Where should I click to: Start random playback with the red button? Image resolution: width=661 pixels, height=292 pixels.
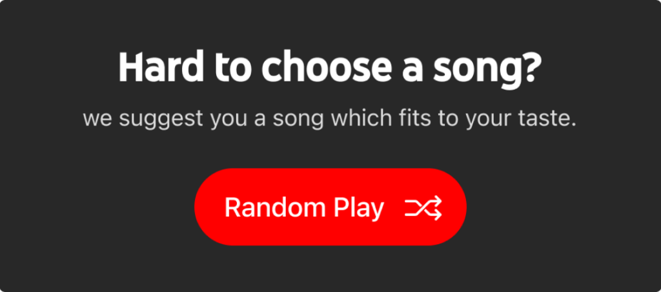click(x=330, y=207)
